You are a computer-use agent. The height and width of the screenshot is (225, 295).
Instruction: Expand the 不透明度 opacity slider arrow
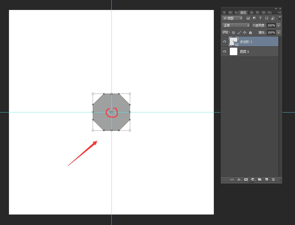click(x=279, y=25)
